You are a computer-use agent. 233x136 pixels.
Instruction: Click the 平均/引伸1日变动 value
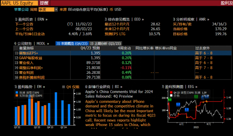(x=80, y=34)
